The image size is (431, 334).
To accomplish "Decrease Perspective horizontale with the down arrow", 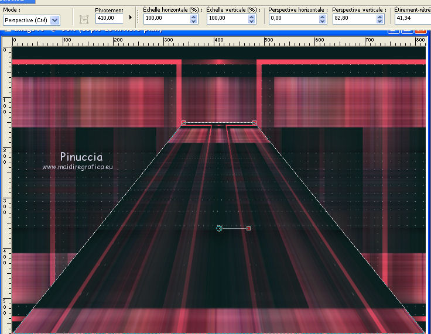I will coord(323,21).
